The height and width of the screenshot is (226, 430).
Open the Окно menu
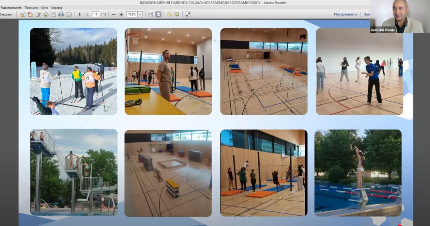tap(44, 8)
